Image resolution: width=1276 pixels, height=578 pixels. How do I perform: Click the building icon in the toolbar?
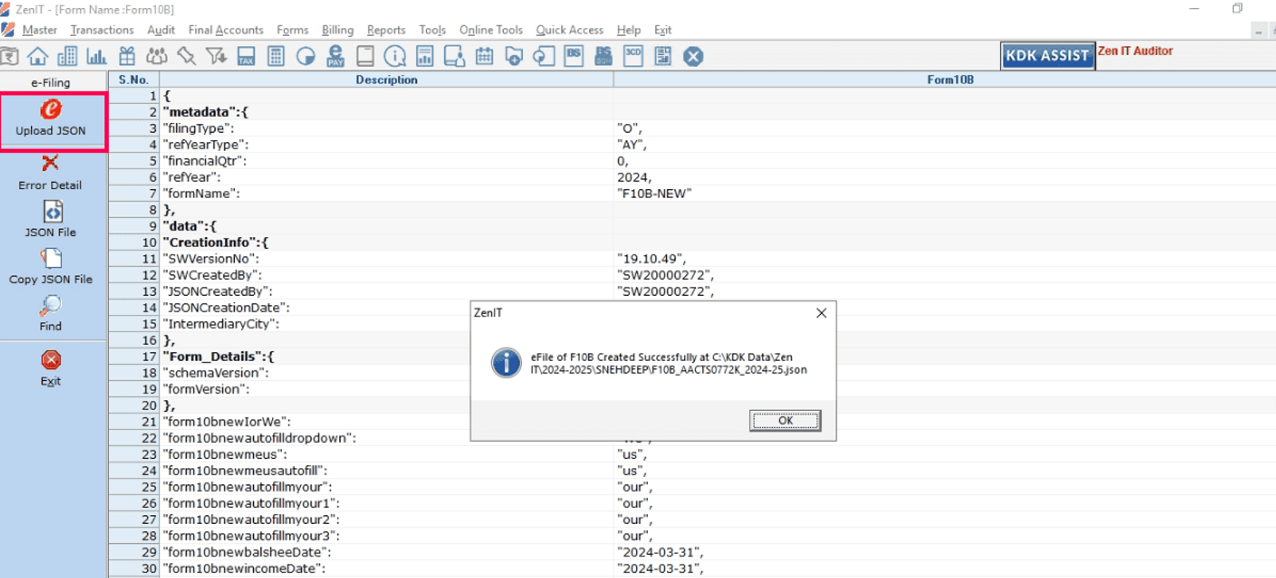coord(68,56)
